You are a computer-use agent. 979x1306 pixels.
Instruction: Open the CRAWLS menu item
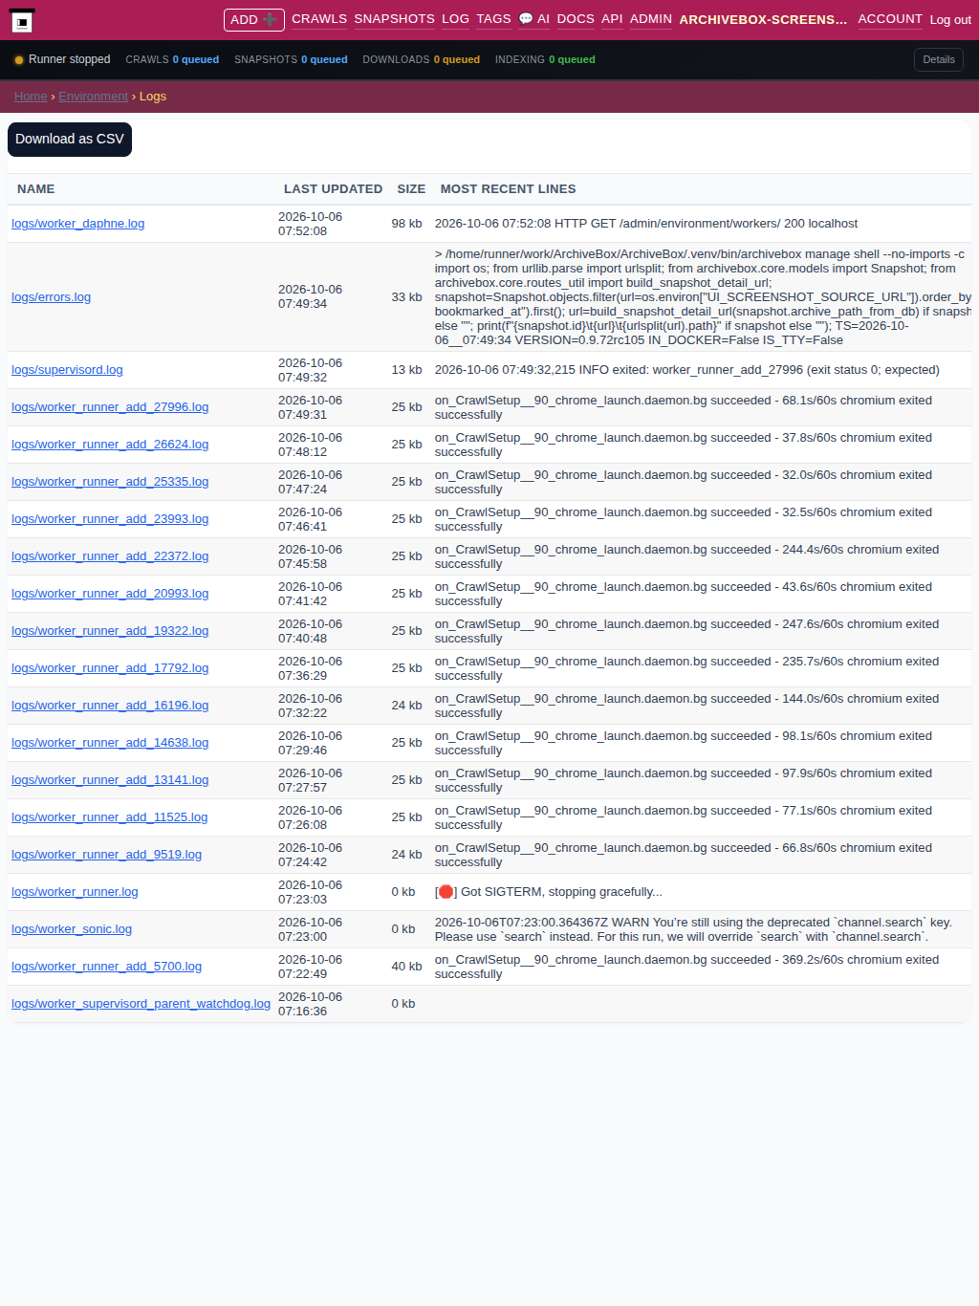319,19
